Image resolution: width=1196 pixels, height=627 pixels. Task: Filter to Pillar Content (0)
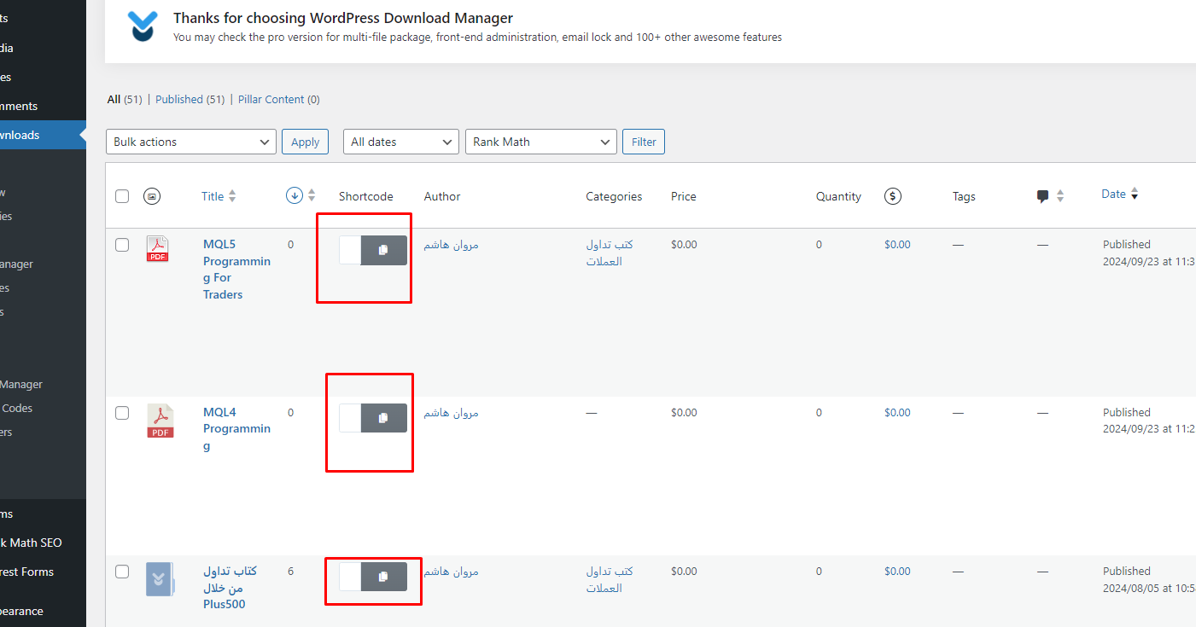(279, 100)
